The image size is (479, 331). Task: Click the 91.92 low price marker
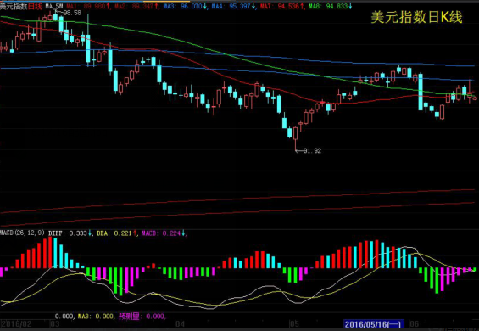312,150
